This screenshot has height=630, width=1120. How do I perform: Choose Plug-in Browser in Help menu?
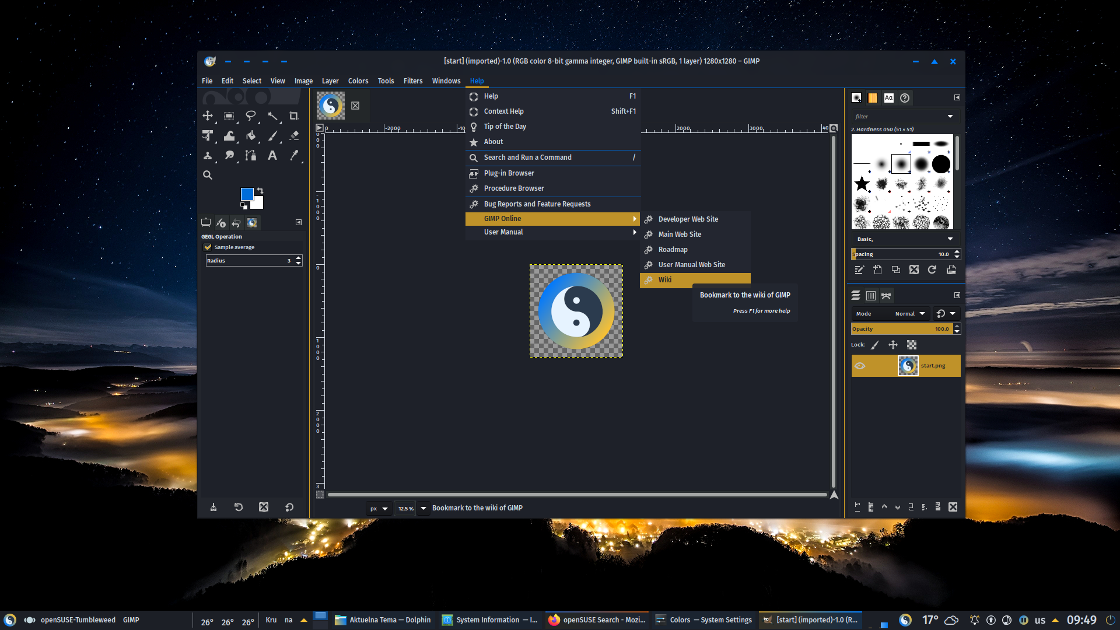tap(553, 173)
